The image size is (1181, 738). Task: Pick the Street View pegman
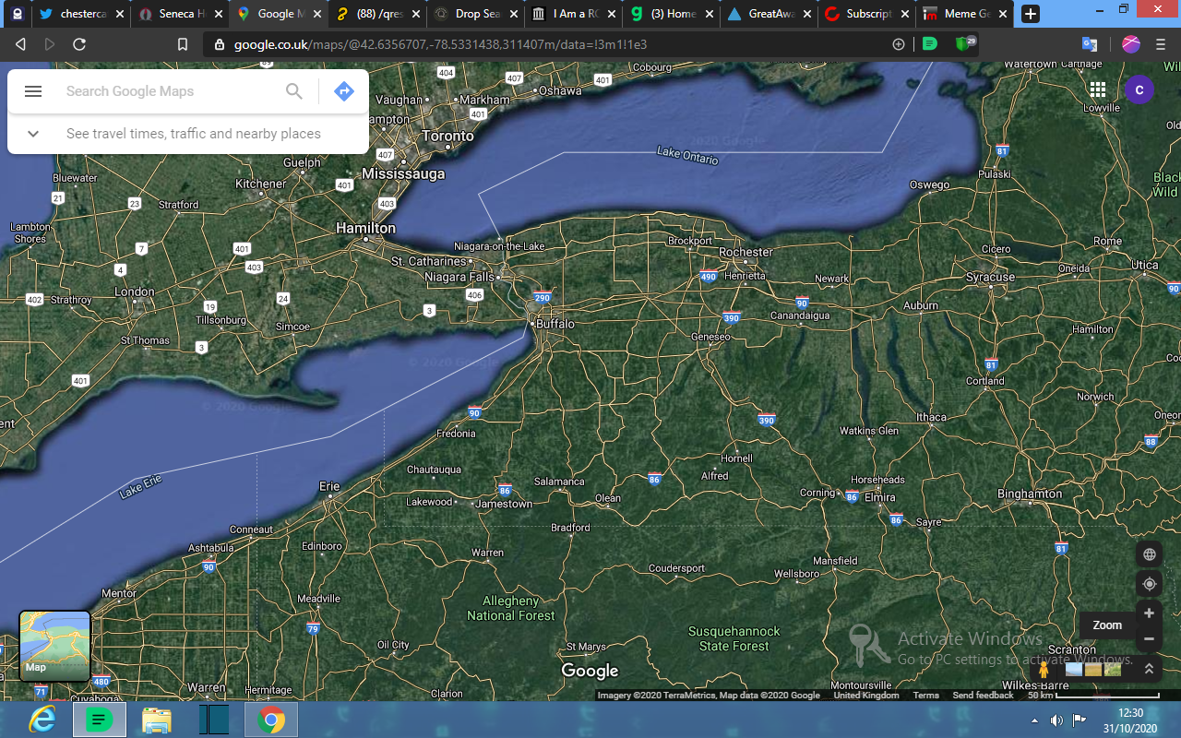pos(1044,670)
